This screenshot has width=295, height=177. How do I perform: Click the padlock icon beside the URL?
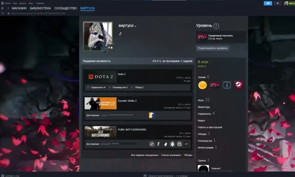click(8, 13)
